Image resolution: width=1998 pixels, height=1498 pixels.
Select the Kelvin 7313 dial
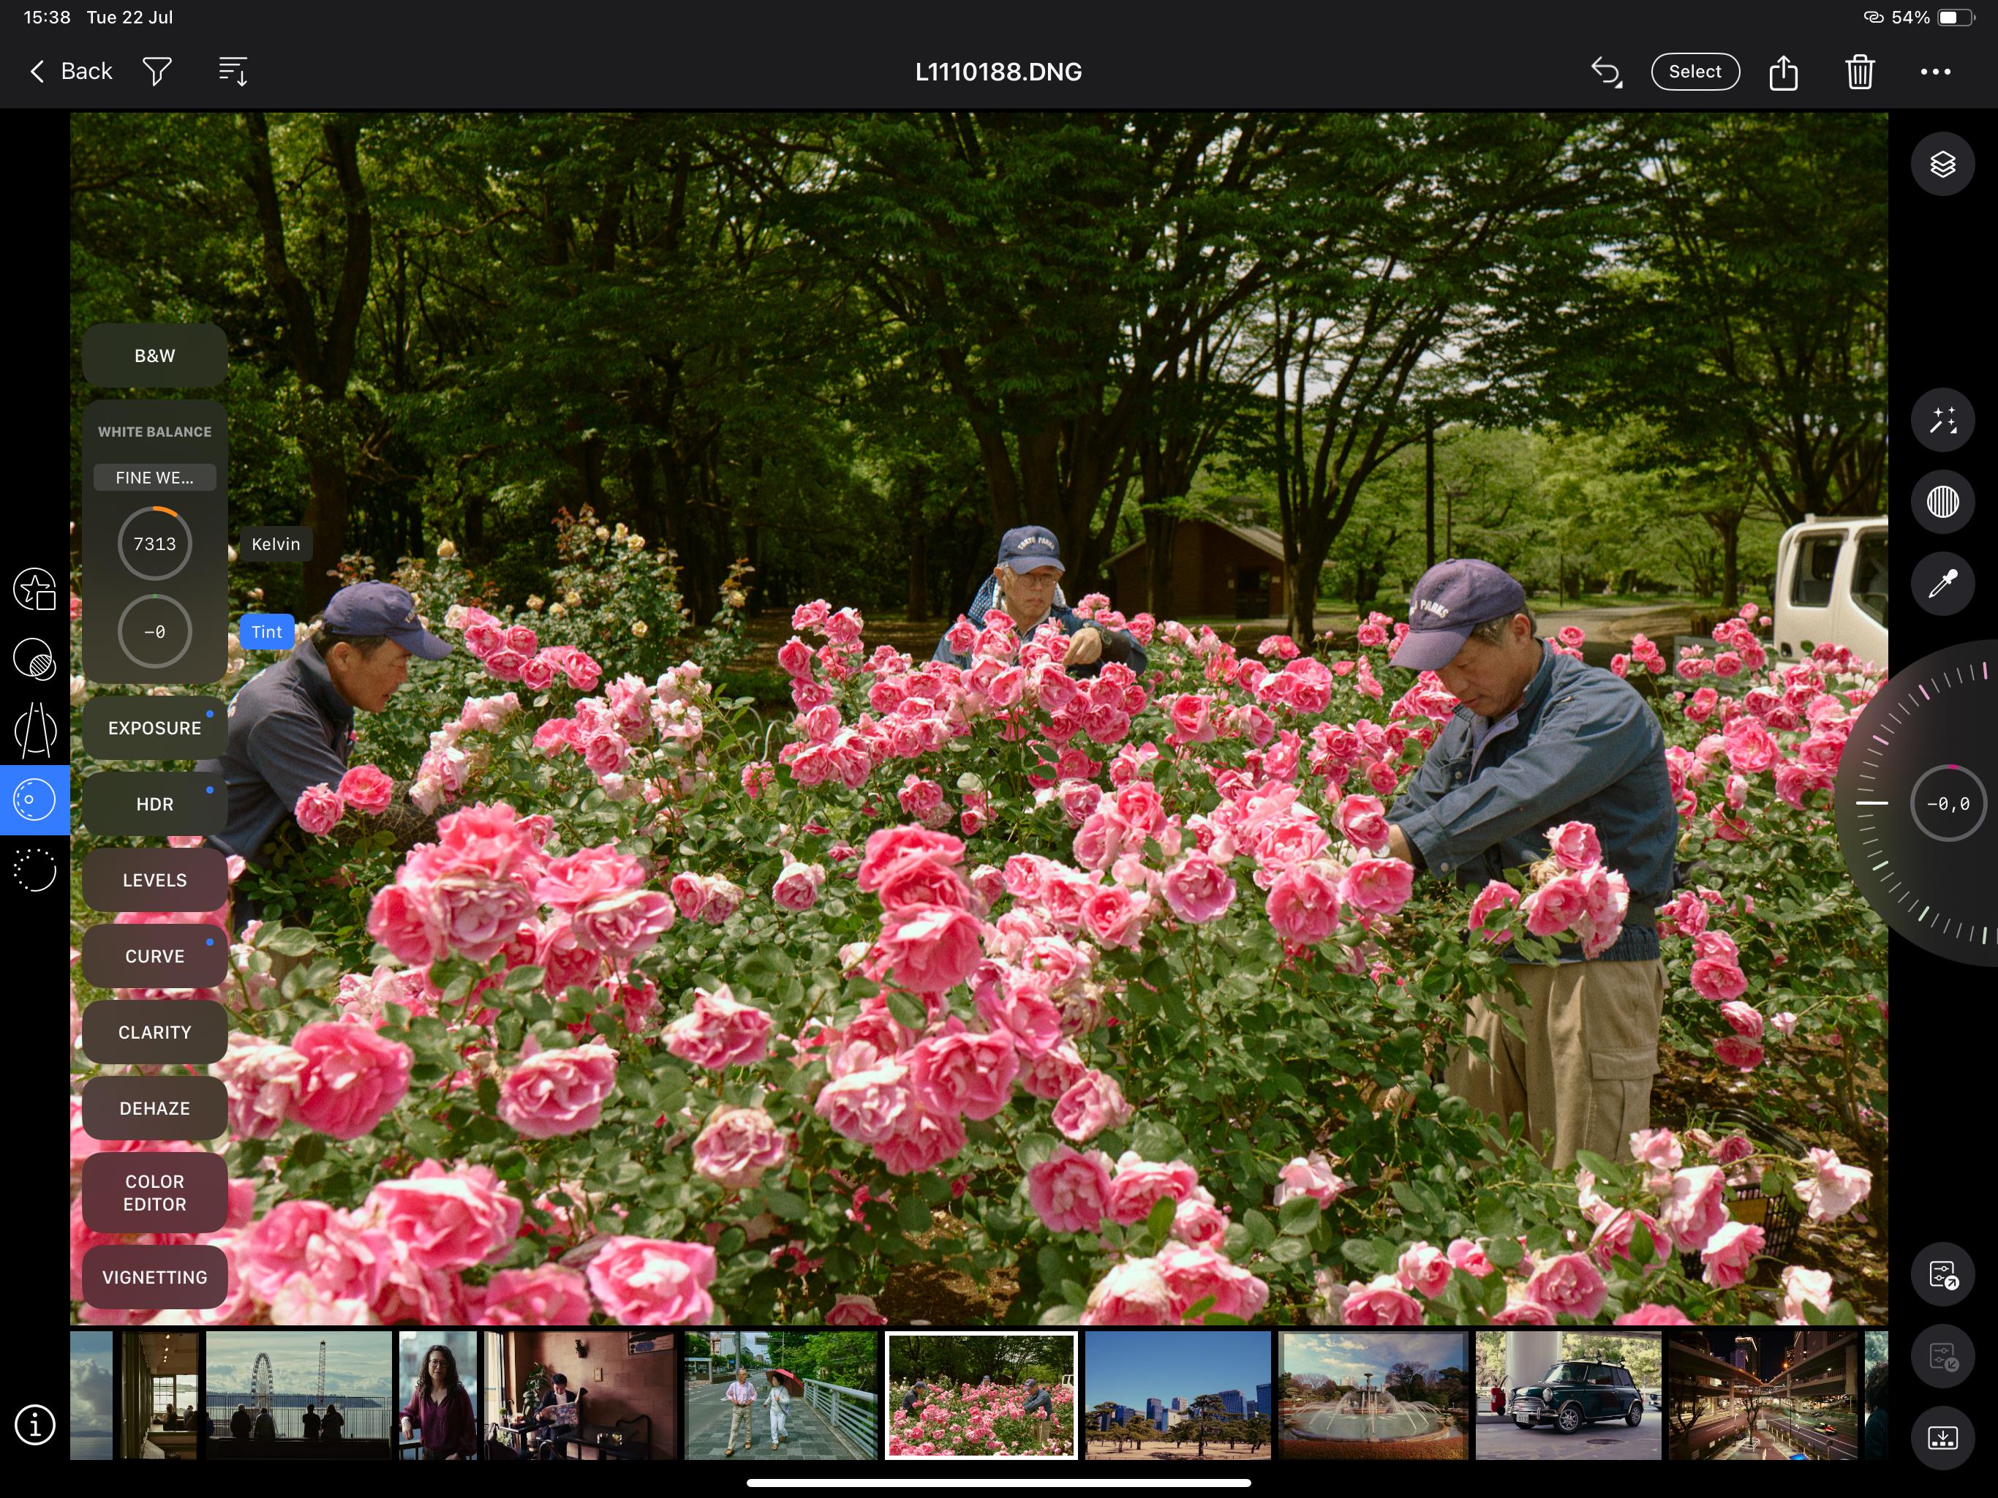click(x=154, y=544)
